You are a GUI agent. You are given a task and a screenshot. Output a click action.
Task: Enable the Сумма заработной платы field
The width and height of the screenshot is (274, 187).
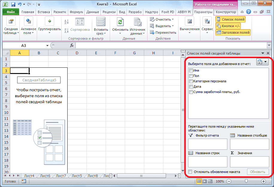click(x=191, y=91)
